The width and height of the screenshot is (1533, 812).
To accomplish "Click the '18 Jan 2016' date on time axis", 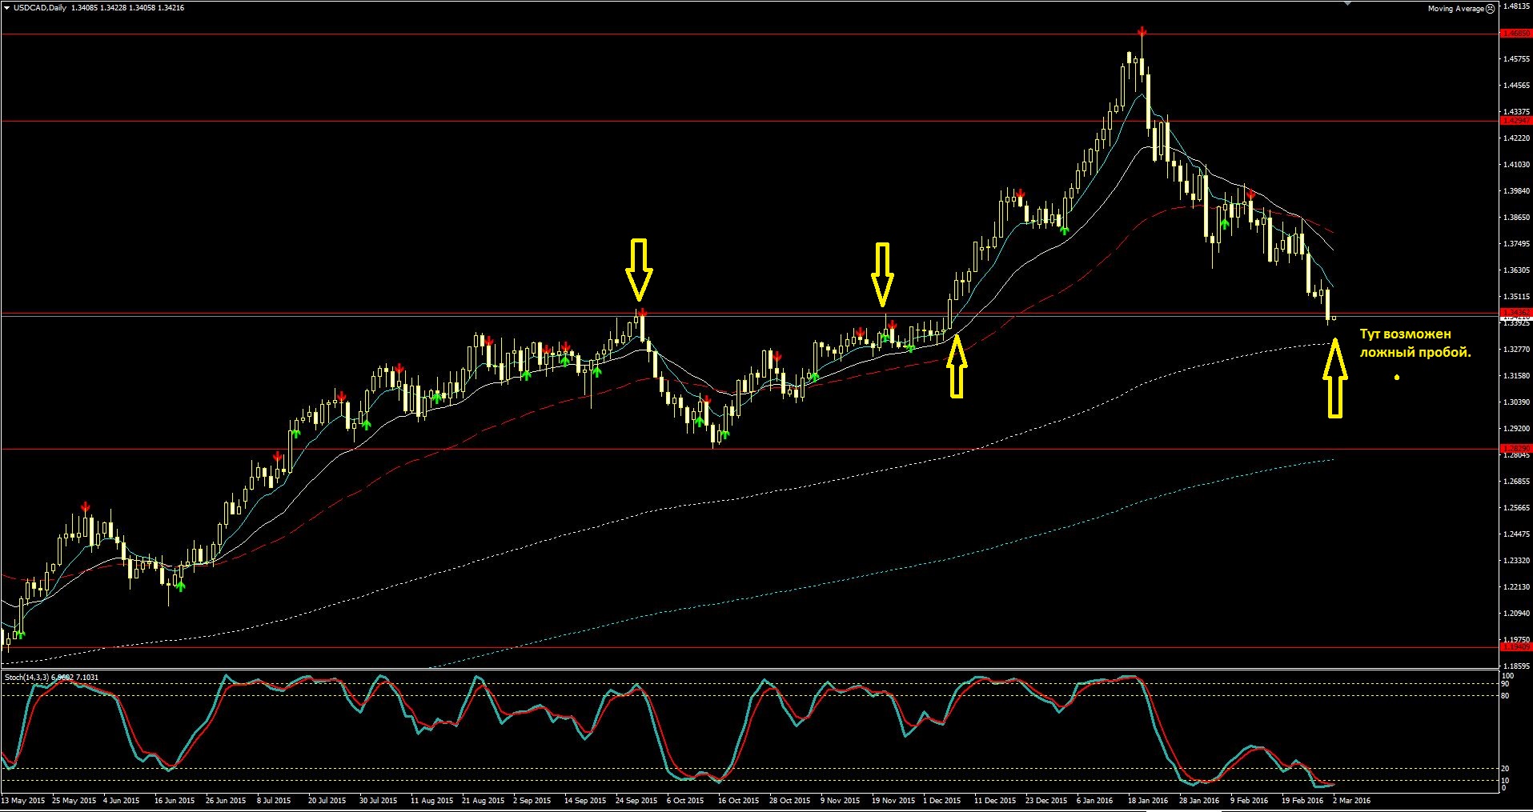I will coord(1148,801).
